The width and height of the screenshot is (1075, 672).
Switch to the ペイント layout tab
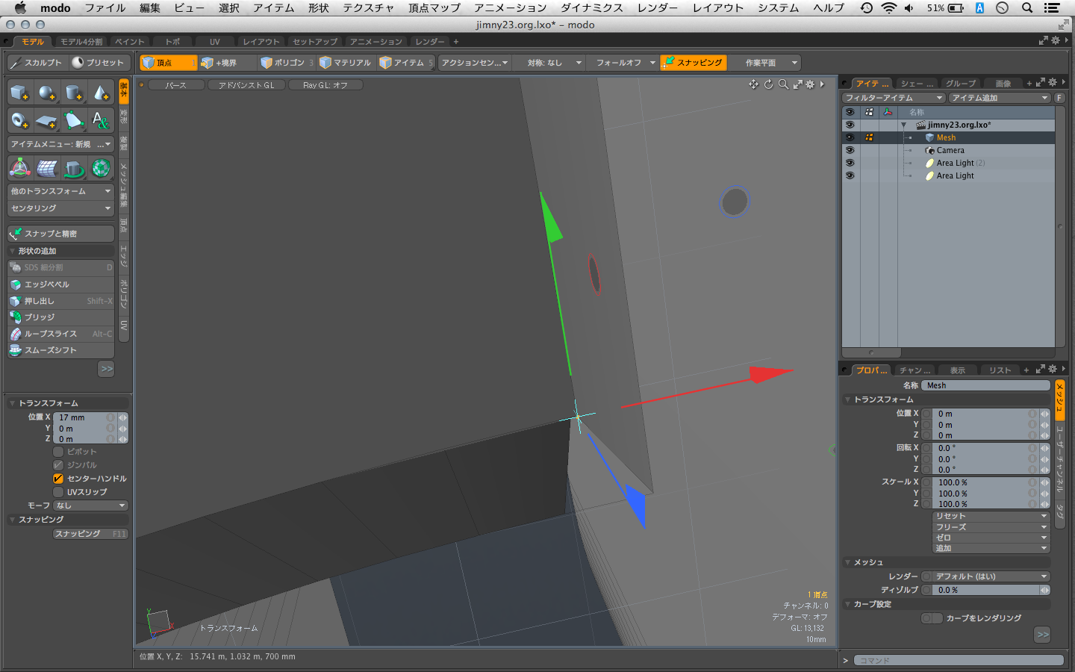[130, 42]
